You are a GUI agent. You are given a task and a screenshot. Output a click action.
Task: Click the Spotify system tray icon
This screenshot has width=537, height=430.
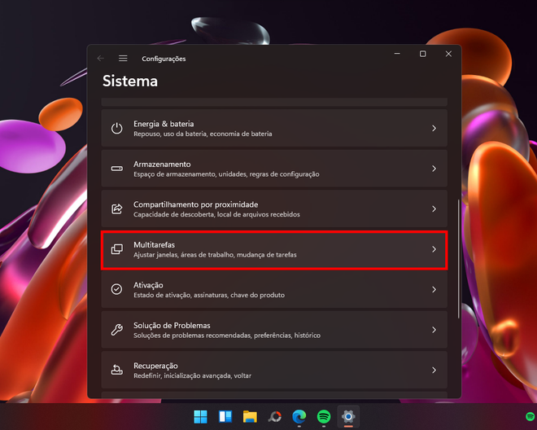tap(530, 416)
